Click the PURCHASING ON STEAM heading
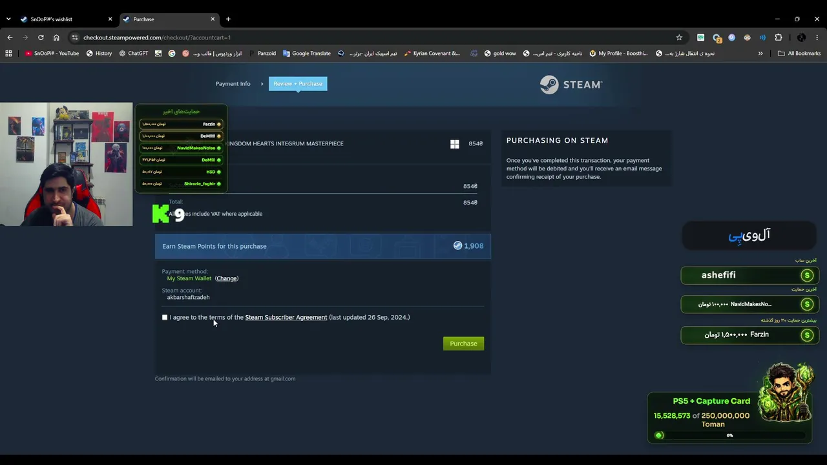The image size is (827, 465). (x=557, y=140)
